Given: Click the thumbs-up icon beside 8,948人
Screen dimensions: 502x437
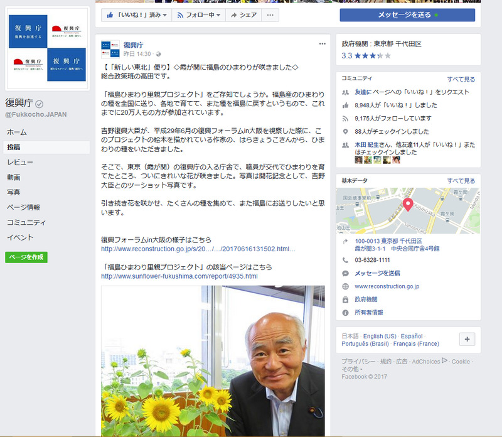Looking at the screenshot, I should point(346,105).
